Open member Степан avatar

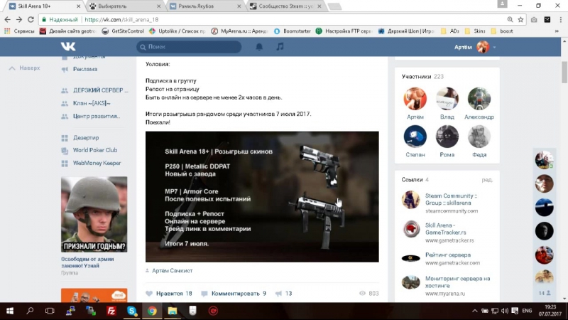click(415, 137)
